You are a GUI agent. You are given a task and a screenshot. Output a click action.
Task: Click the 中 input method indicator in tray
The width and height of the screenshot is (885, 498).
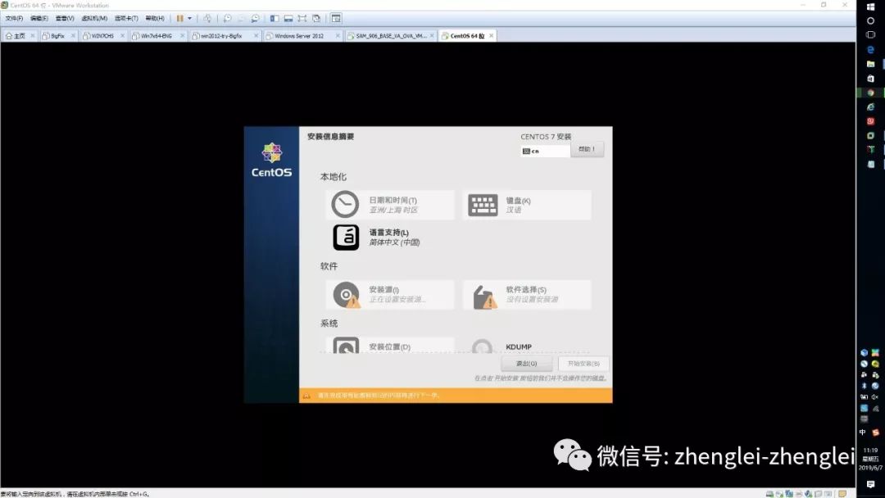(862, 432)
